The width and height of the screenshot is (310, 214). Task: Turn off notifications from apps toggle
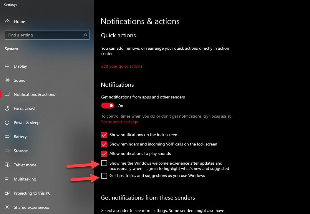108,106
